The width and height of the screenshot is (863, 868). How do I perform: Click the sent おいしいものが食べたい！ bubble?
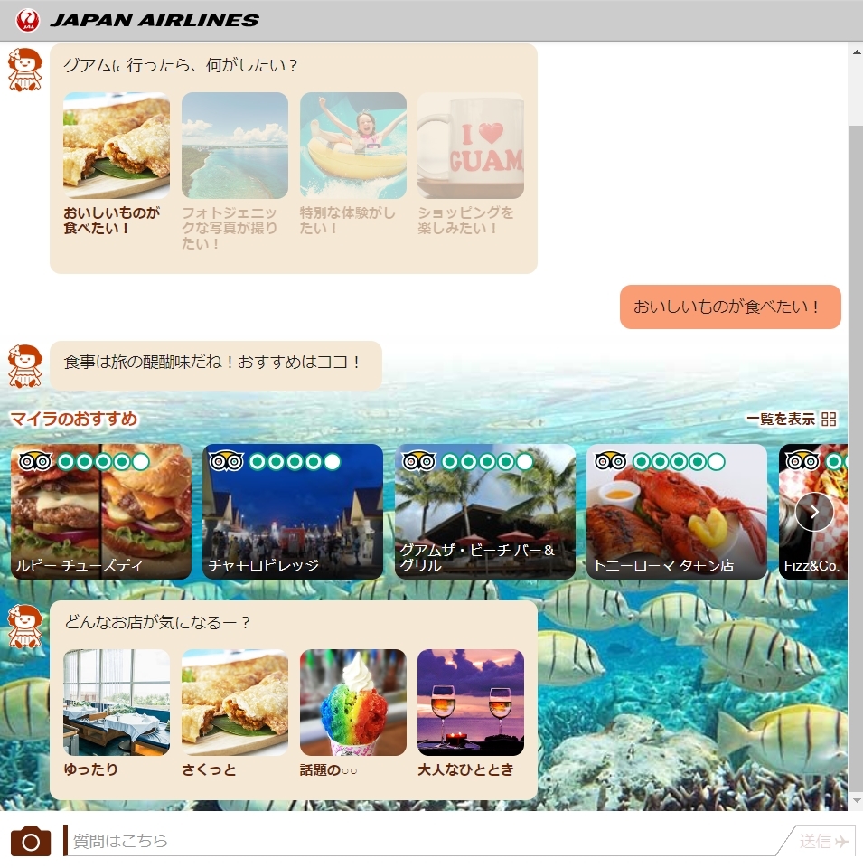click(730, 307)
